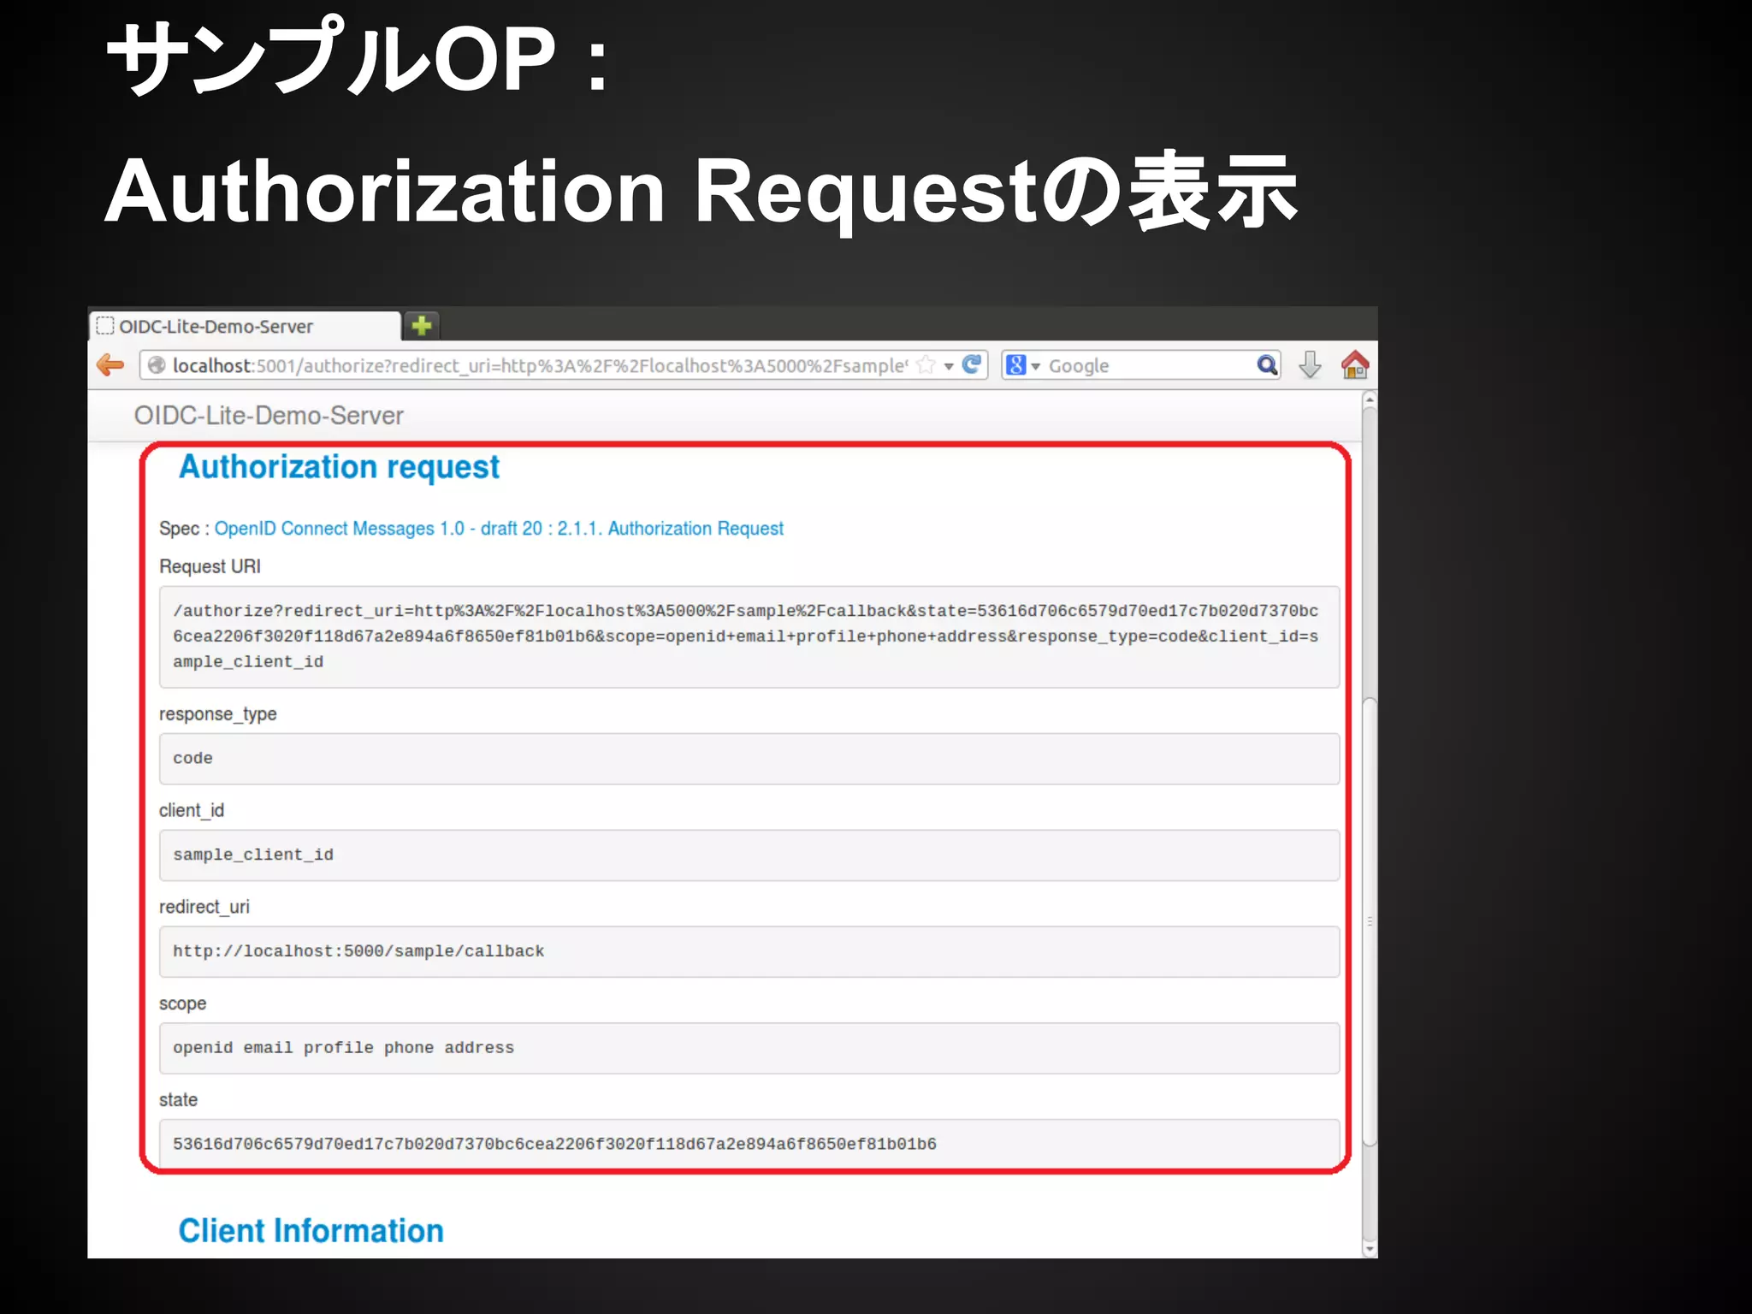Image resolution: width=1752 pixels, height=1314 pixels.
Task: Open search engine selector dropdown
Action: (x=1036, y=366)
